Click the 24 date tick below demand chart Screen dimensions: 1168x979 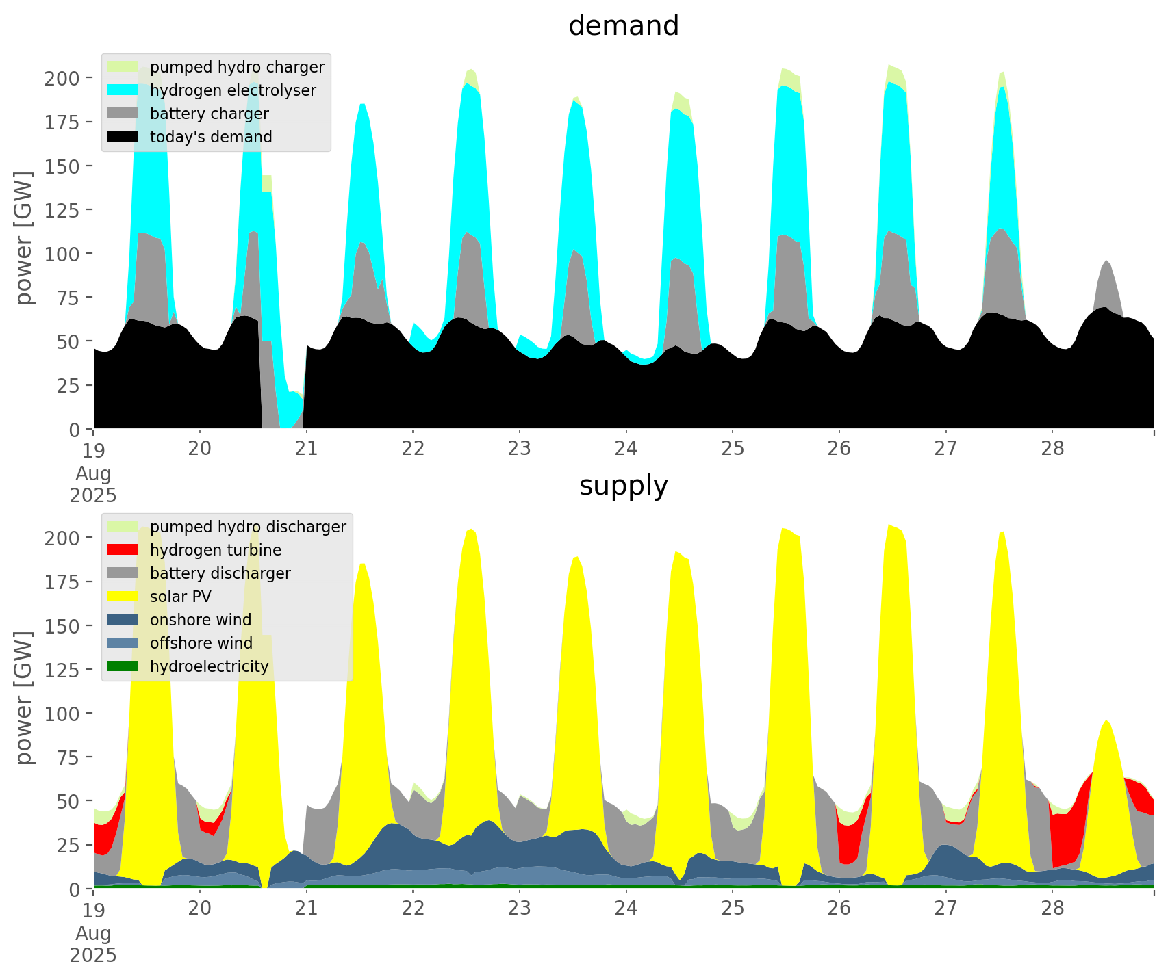click(x=626, y=449)
